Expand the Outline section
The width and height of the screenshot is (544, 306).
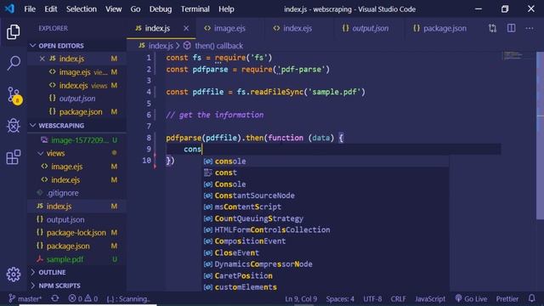[x=76, y=272]
